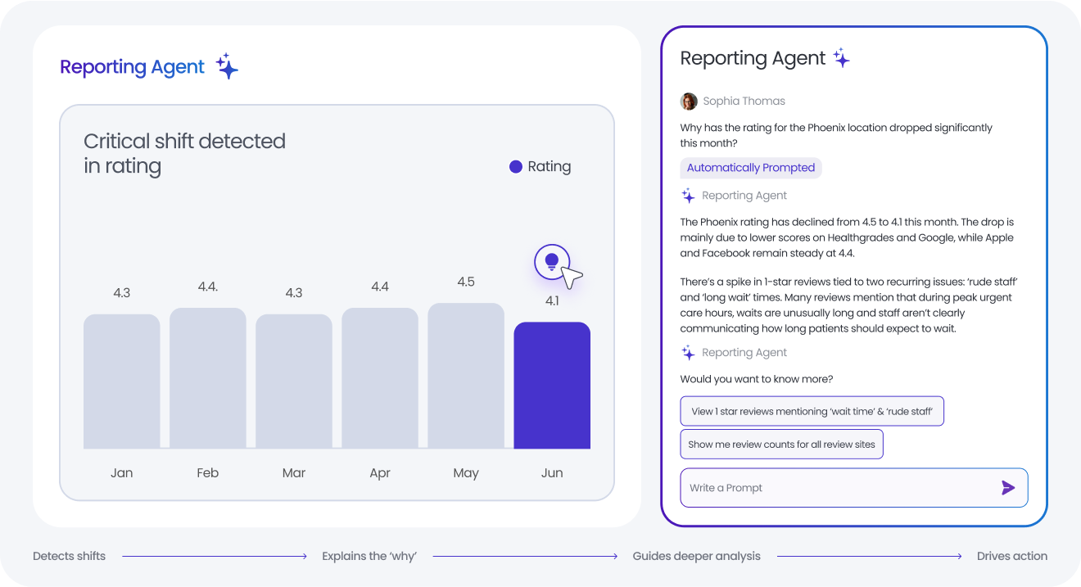Viewport: 1081px width, 587px height.
Task: Click the purple Rating legend dot
Action: click(516, 166)
